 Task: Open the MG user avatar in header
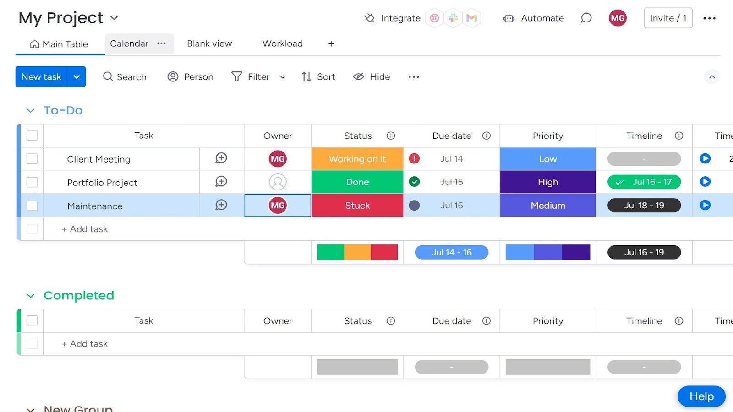[618, 18]
